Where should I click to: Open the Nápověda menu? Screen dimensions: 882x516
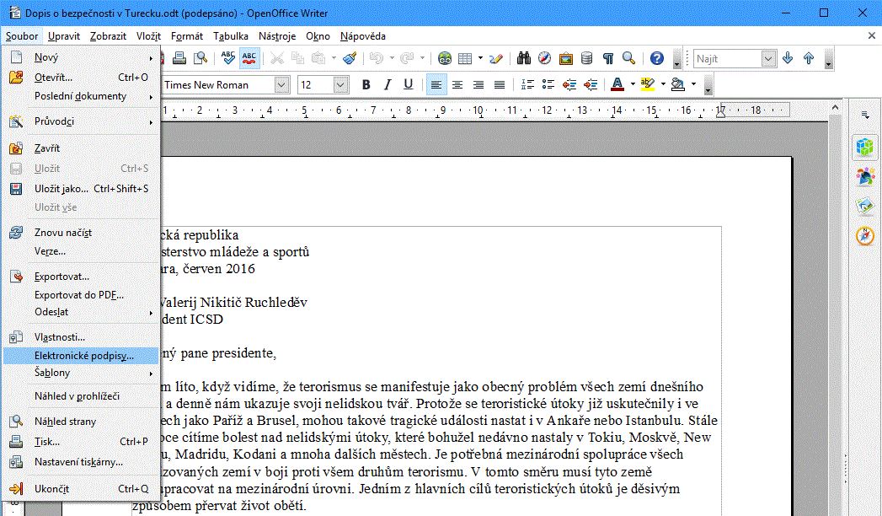click(x=363, y=36)
